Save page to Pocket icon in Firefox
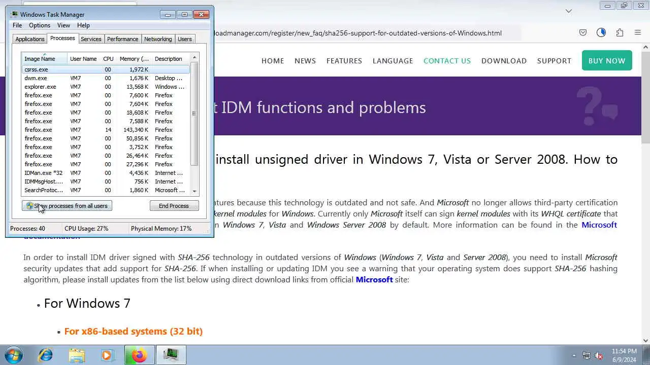 click(583, 33)
